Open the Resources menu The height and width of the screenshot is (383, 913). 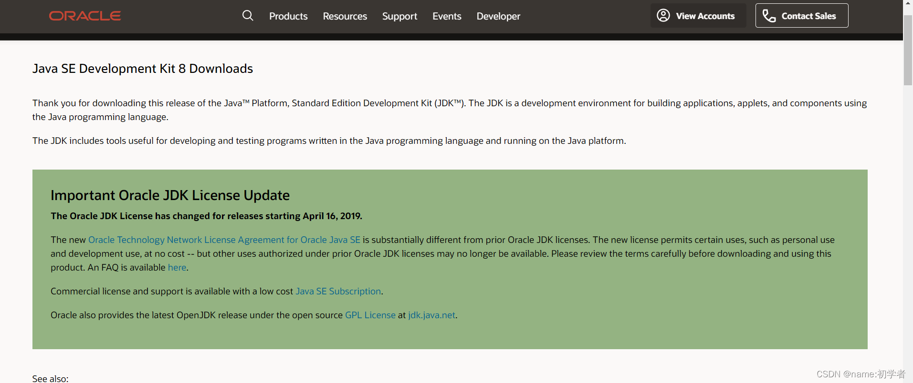tap(345, 16)
